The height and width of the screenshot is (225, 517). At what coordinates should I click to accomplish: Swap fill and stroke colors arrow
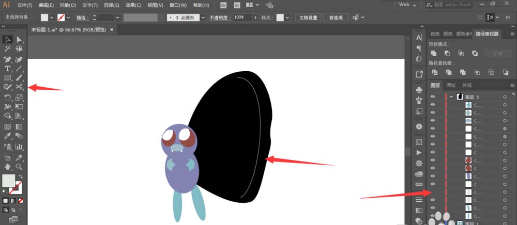pyautogui.click(x=21, y=176)
